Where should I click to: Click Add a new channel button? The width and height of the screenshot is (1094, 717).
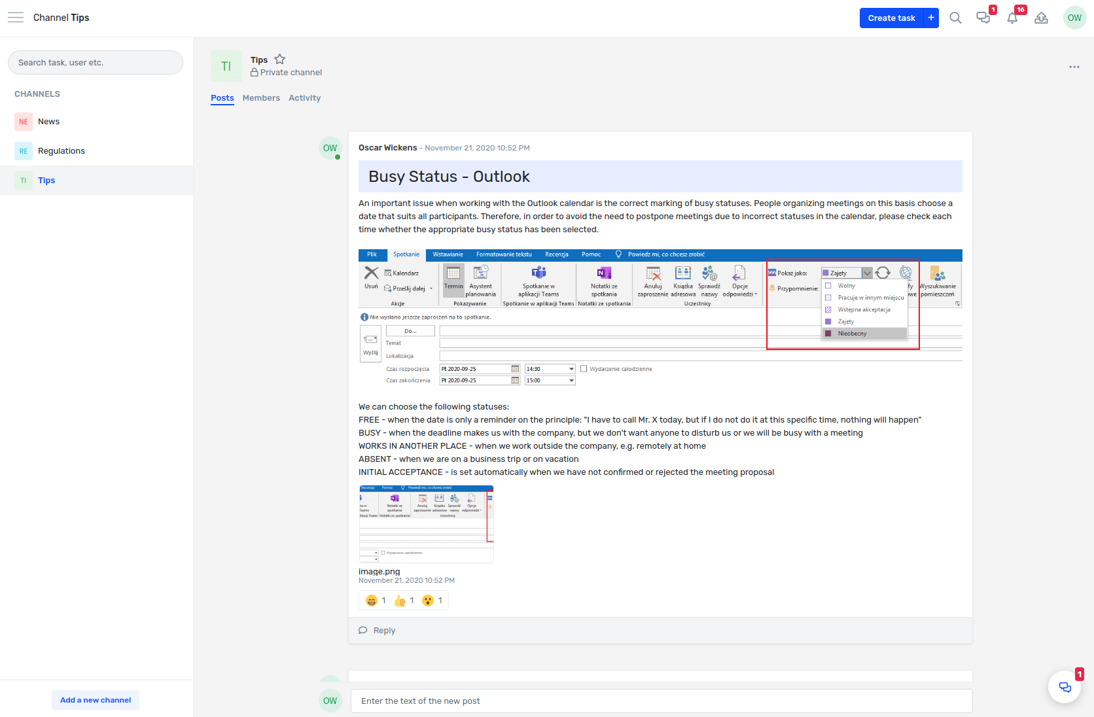tap(96, 700)
